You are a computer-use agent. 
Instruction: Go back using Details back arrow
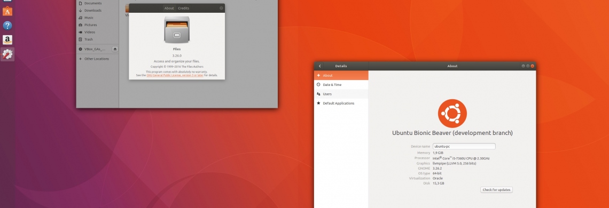point(319,66)
